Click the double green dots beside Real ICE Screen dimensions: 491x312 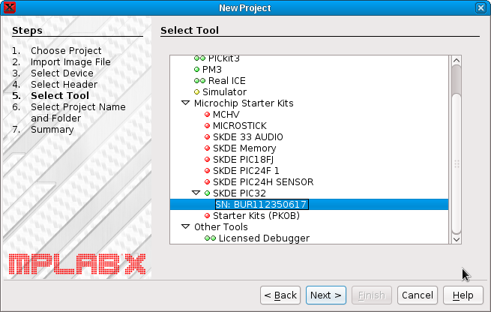(199, 81)
